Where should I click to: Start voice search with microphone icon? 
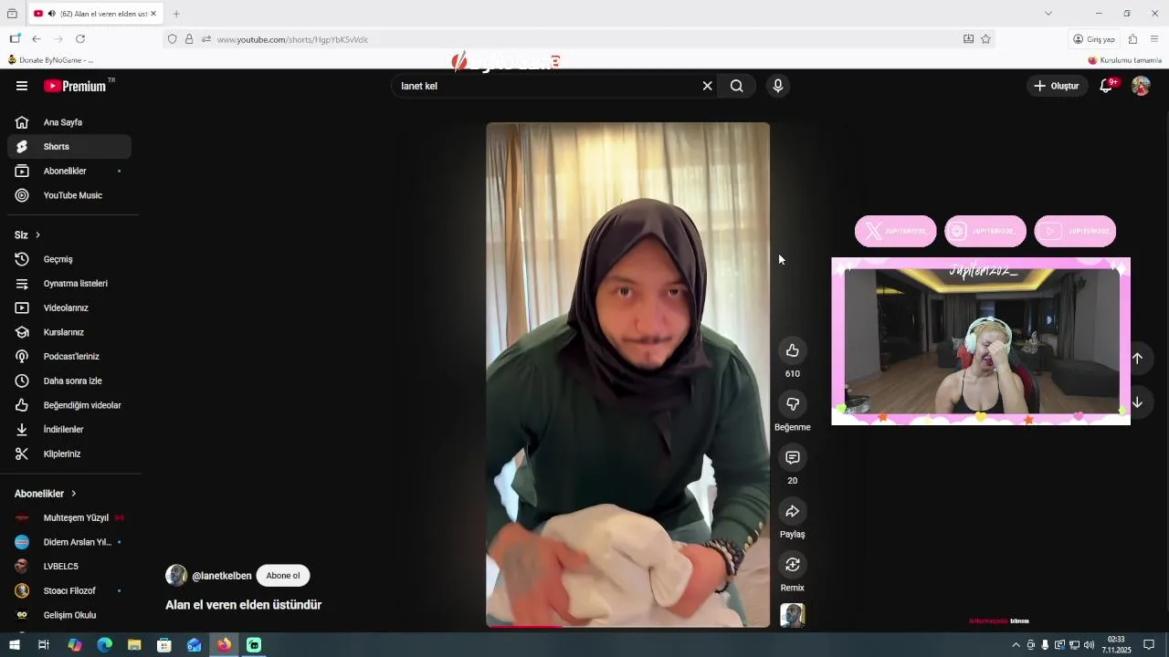[778, 86]
